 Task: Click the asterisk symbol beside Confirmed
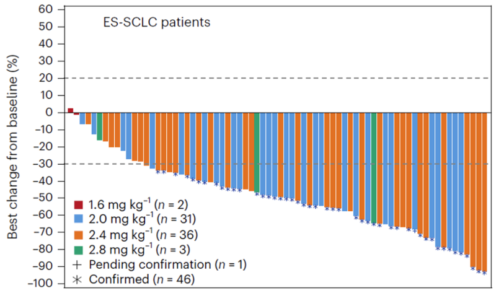point(77,279)
